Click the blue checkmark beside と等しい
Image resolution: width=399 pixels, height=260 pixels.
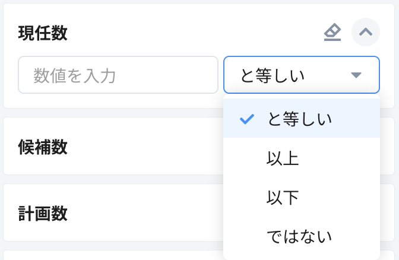246,119
